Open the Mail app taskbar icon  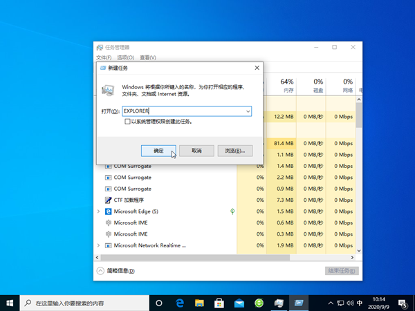239,303
